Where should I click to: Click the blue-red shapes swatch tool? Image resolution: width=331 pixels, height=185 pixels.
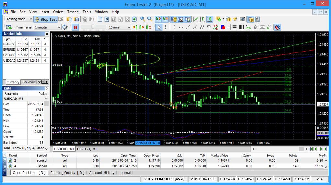tap(223, 27)
